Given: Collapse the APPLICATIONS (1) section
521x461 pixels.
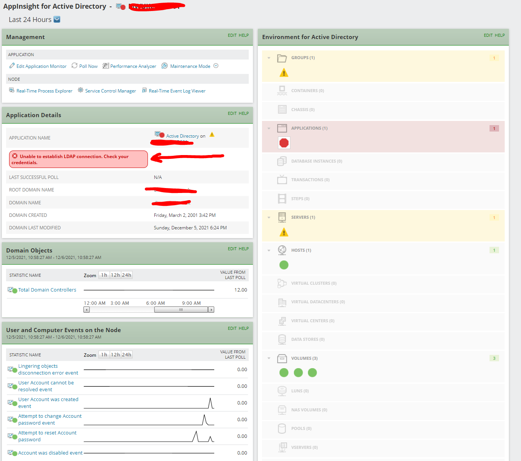Looking at the screenshot, I should [x=269, y=129].
